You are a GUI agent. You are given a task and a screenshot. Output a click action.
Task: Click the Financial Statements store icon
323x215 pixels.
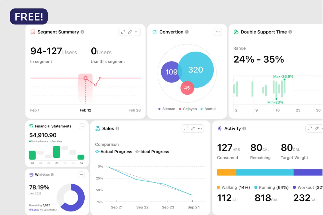coord(31,126)
